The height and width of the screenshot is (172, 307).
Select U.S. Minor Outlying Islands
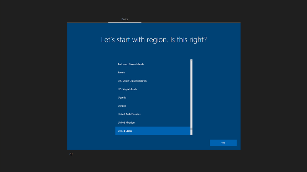coord(132,81)
